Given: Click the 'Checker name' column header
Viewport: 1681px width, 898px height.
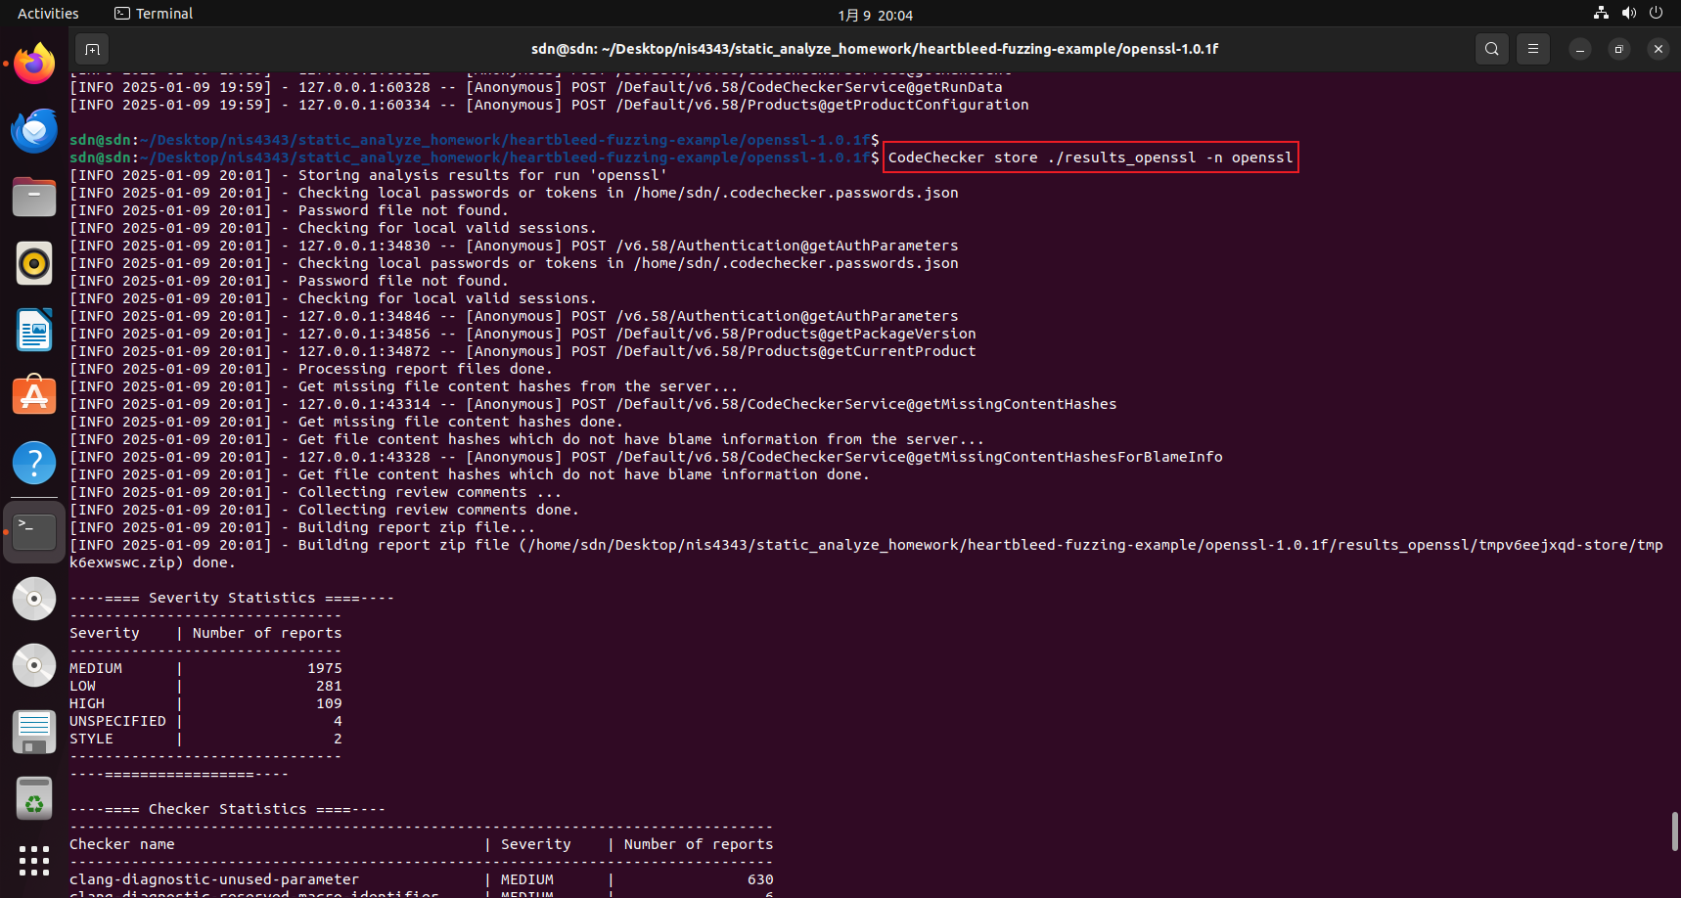Looking at the screenshot, I should point(122,844).
